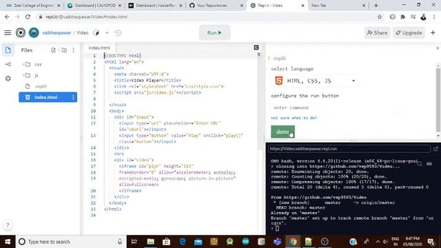Image resolution: width=441 pixels, height=248 pixels.
Task: Add a new folder in Files panel
Action: 64,50
